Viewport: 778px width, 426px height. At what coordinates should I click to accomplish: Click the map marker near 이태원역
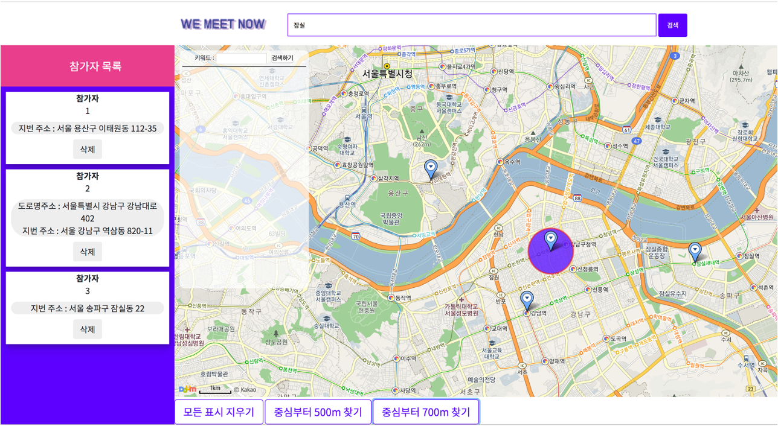[430, 170]
